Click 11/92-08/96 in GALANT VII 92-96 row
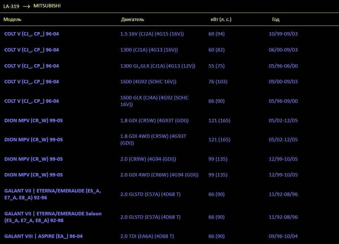This screenshot has height=244, width=339. (x=283, y=194)
